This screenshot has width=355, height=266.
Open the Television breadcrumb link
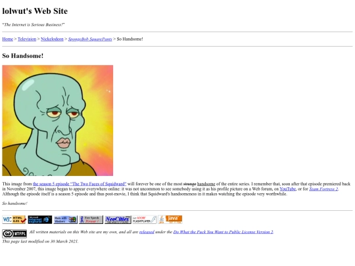[x=27, y=39]
